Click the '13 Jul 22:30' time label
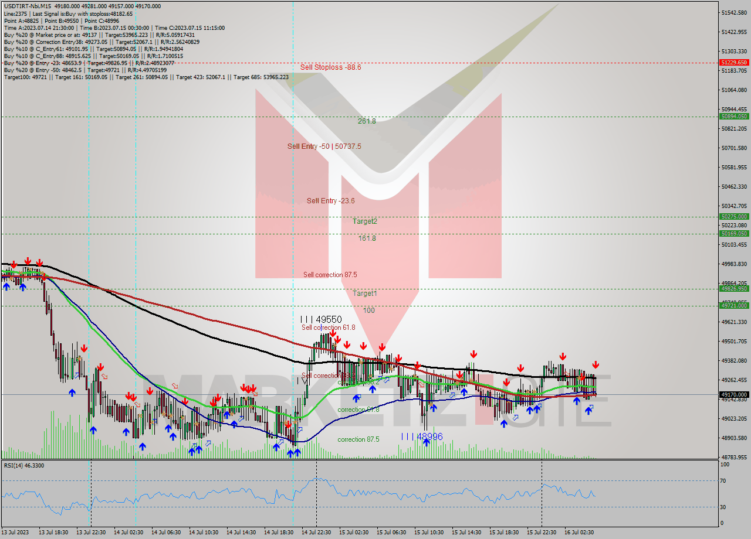The image size is (751, 539). click(91, 533)
